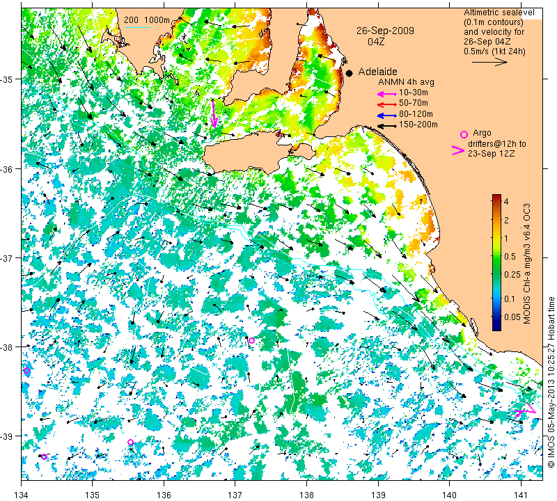Screen dimensions: 557x501
Task: Click the latitude axis label -36
Action: coord(7,168)
